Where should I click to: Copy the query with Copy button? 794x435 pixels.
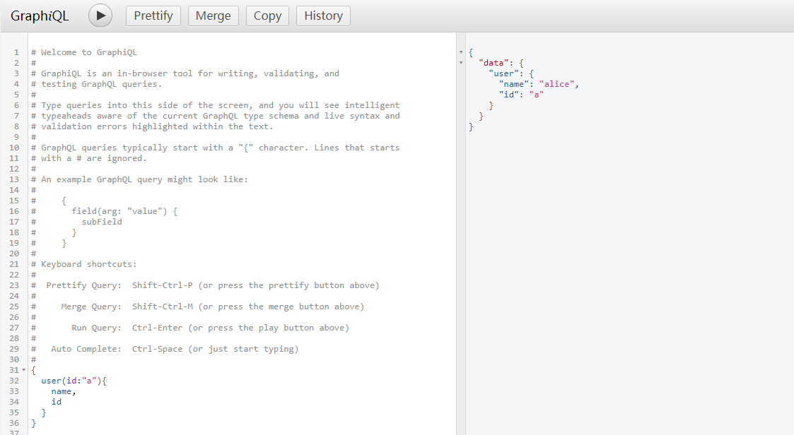pos(267,16)
